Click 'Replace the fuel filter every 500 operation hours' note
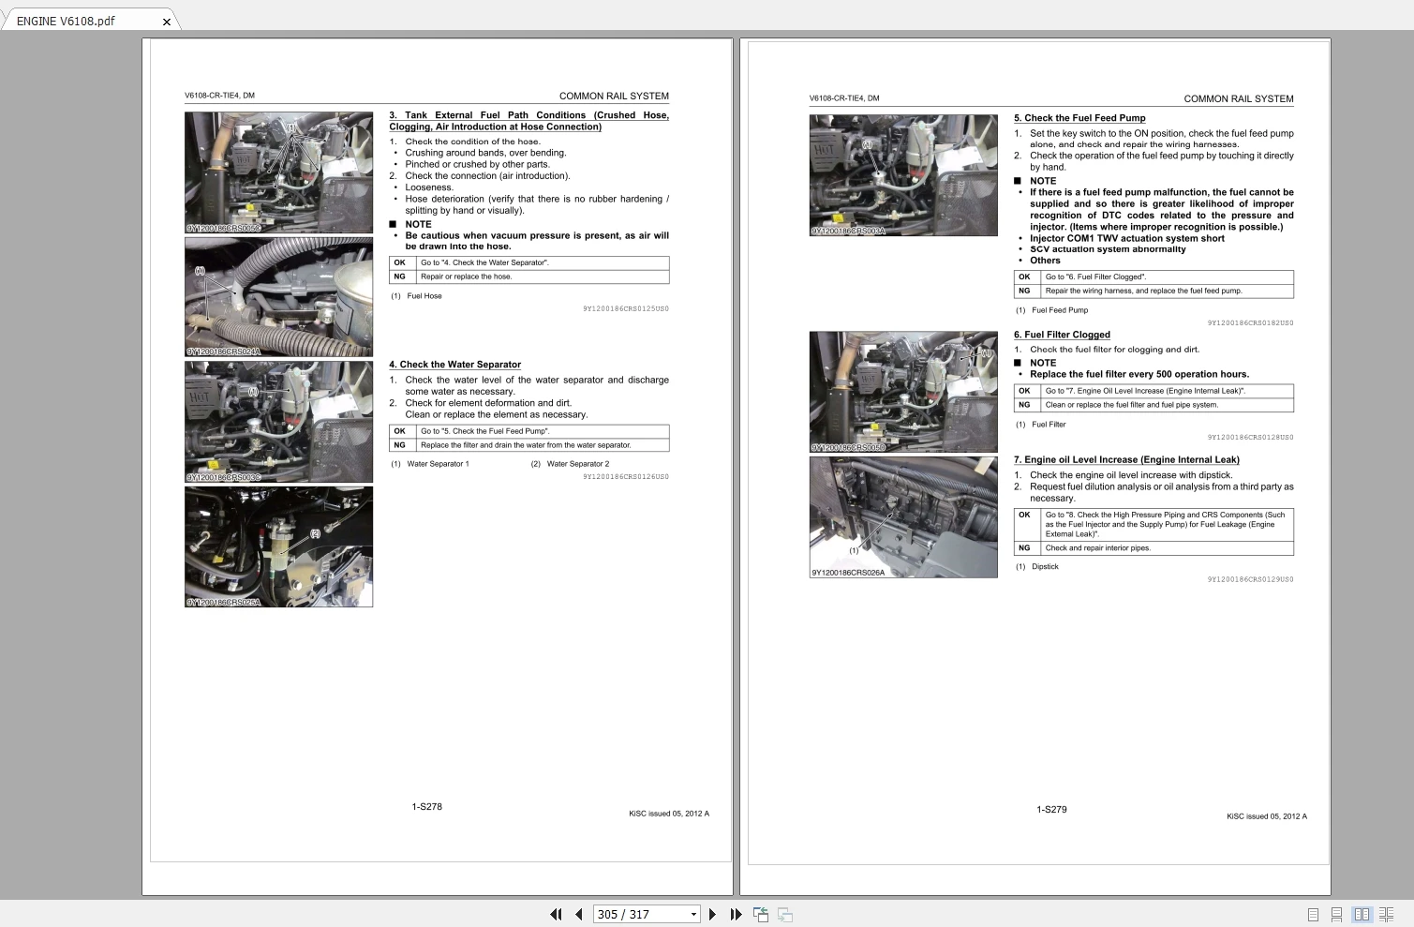The image size is (1414, 927). [1139, 374]
